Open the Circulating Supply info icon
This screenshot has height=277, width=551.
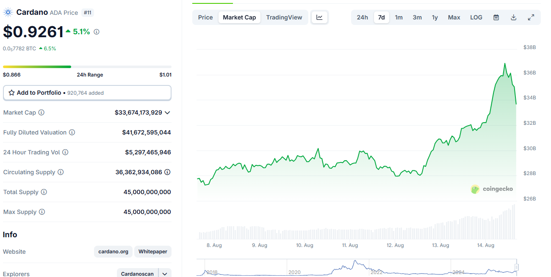60,172
